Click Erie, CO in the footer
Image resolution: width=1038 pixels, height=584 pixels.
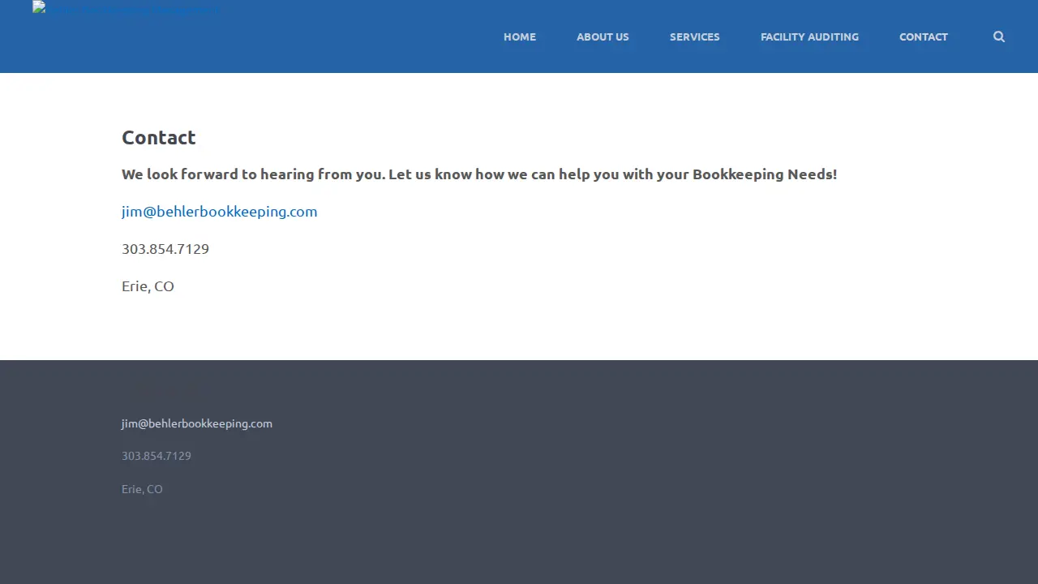point(142,489)
